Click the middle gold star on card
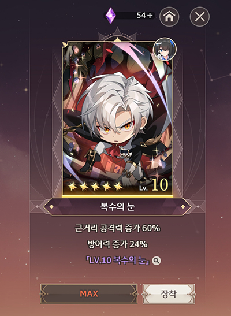Screen dimensions: 231x316 [95, 187]
